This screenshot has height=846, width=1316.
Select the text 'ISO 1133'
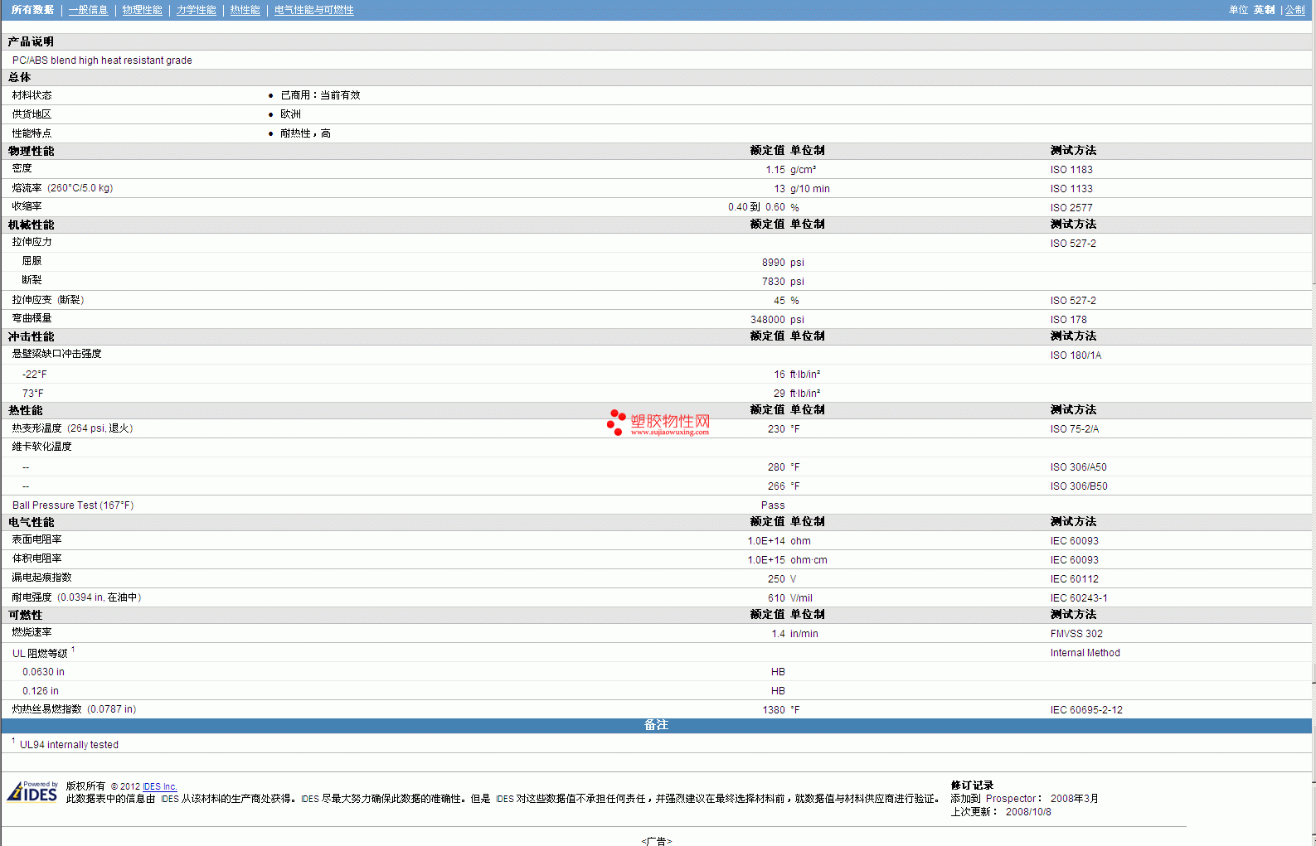click(x=1071, y=189)
